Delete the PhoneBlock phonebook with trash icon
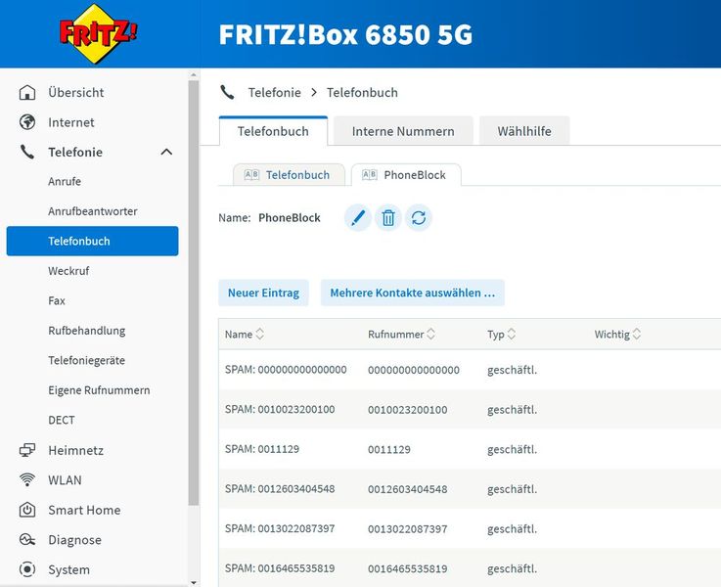The height and width of the screenshot is (587, 721). point(388,217)
